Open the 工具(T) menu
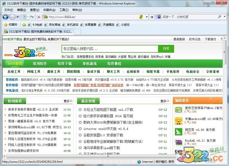 pyautogui.click(x=64, y=10)
